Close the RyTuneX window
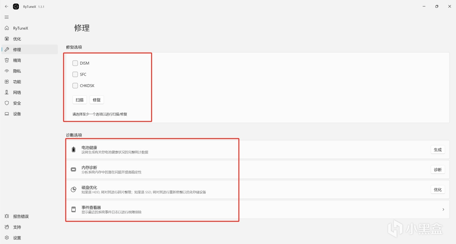456x244 pixels. coord(449,6)
